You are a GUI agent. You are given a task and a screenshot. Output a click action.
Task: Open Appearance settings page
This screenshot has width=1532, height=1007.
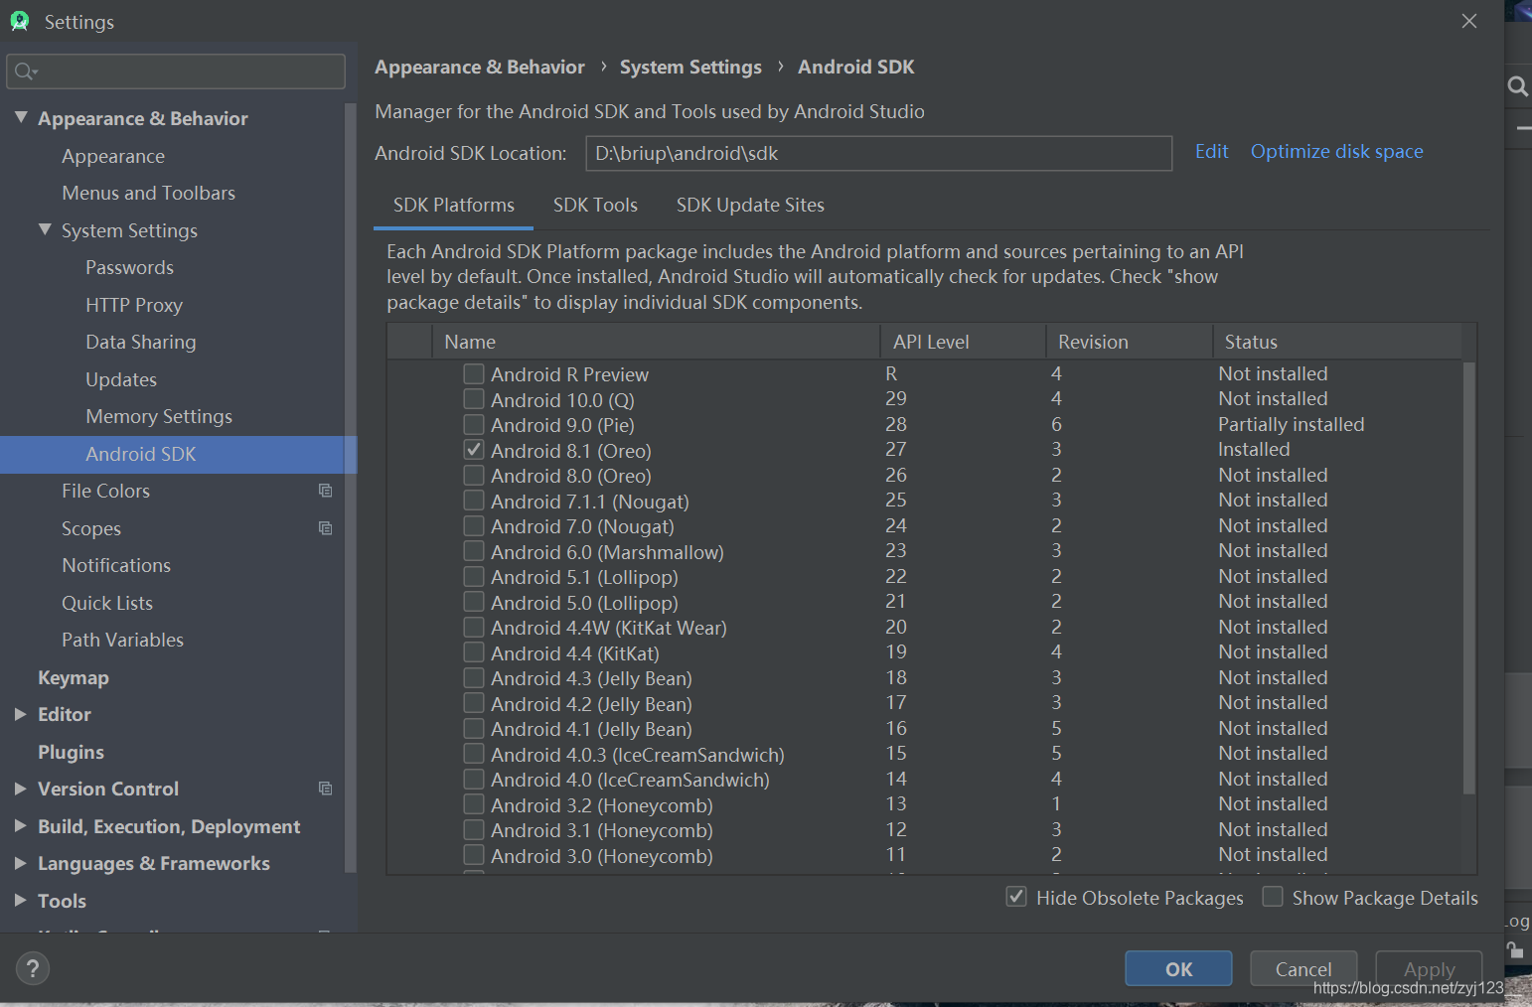[x=113, y=156]
